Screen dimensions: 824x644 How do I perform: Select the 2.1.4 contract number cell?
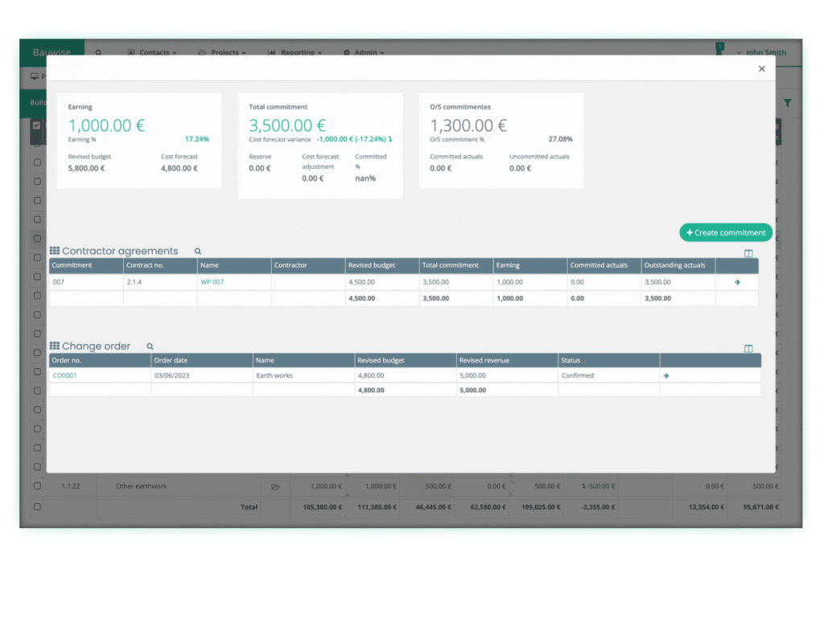tap(160, 282)
